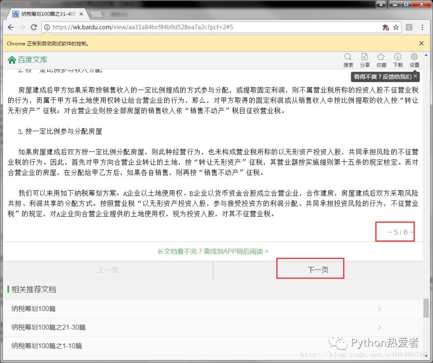Click the 下一页 next page button
433x363 pixels.
(x=318, y=270)
